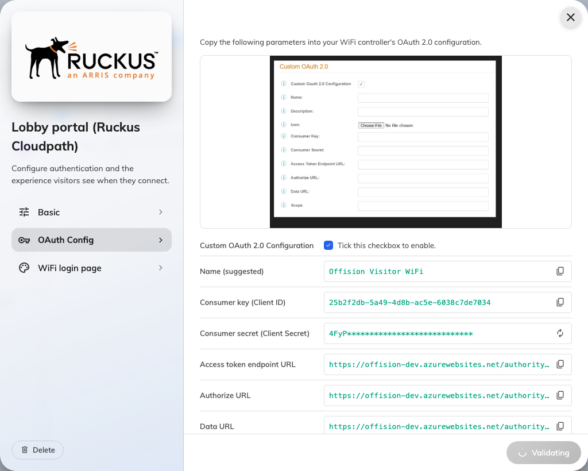Screen dimensions: 588x471
Task: Click the Ruckus logo card
Action: (91, 56)
